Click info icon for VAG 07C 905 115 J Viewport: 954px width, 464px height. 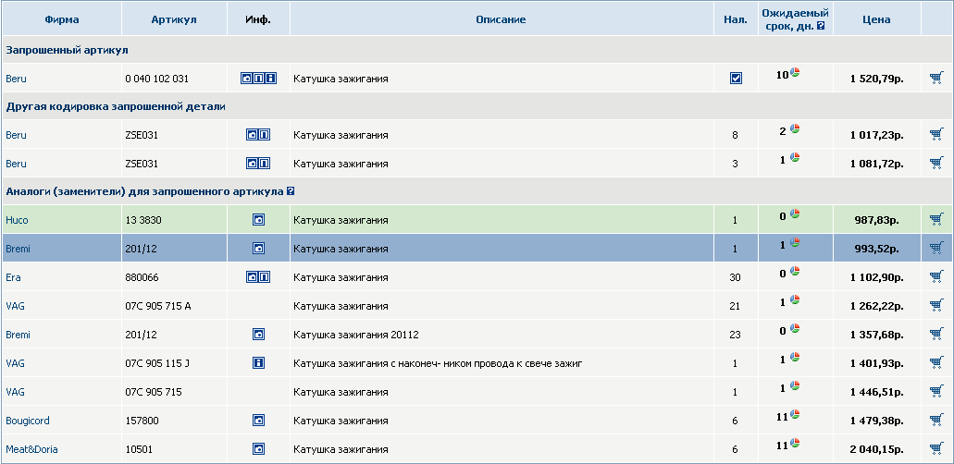point(259,363)
